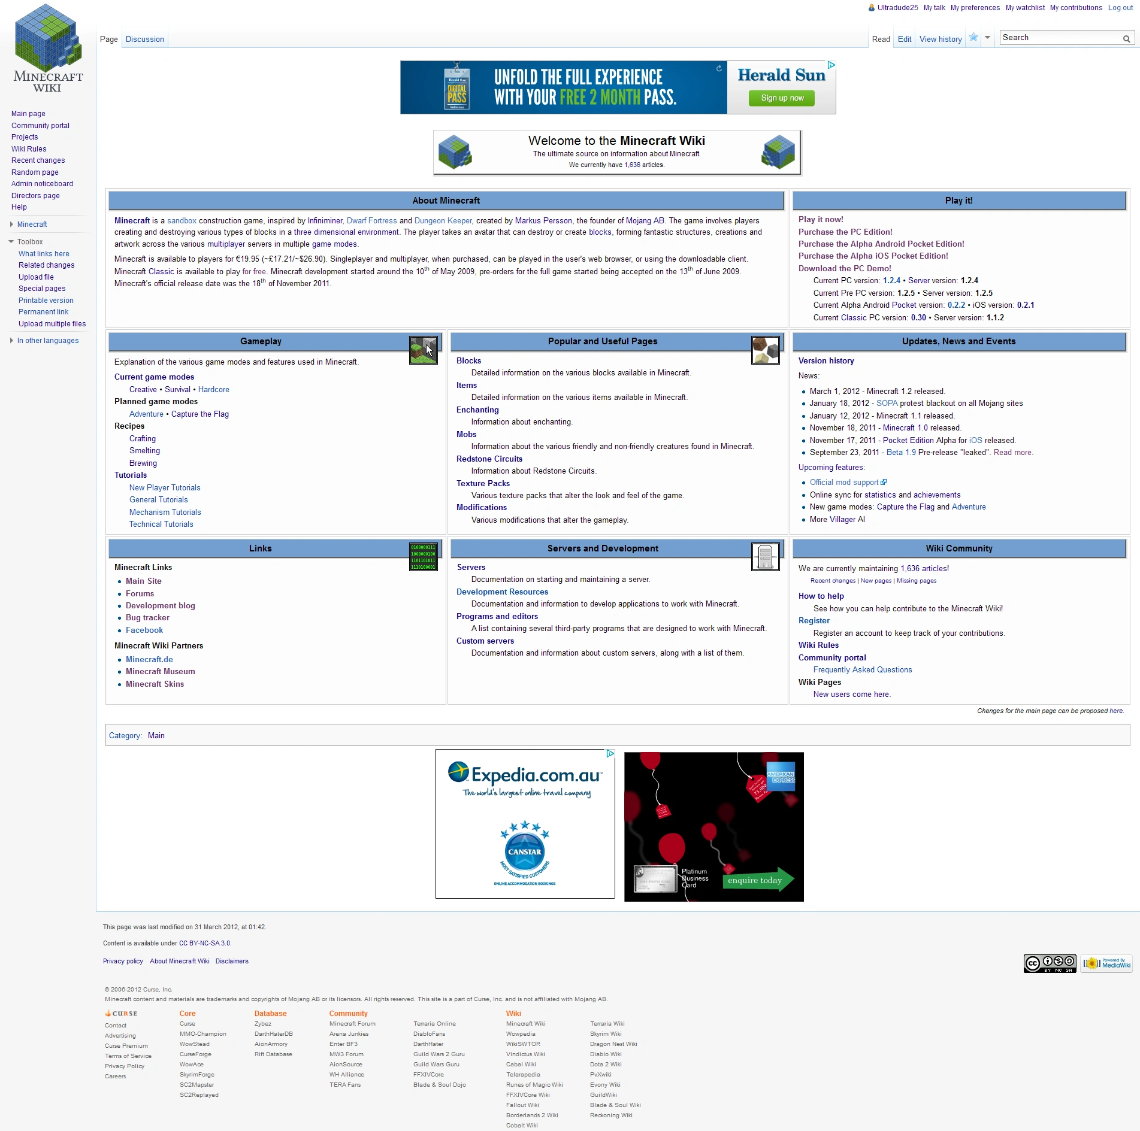The height and width of the screenshot is (1131, 1140).
Task: Click the Log out link
Action: coord(1121,8)
